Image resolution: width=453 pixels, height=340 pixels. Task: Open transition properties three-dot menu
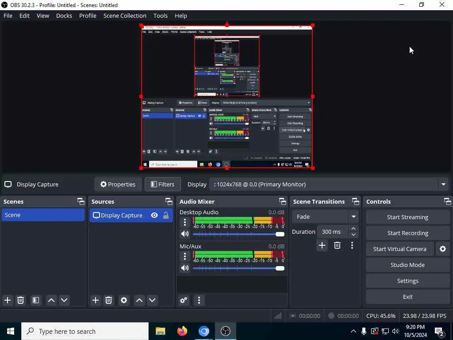point(352,245)
